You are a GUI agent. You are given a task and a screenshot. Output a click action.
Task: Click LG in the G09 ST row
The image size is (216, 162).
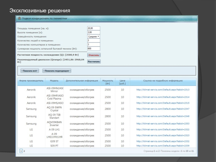pos(31,141)
